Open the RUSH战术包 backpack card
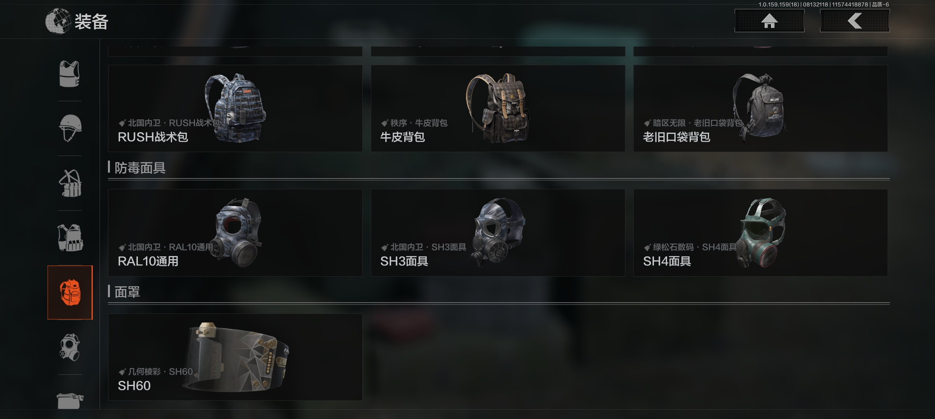935x419 pixels. tap(235, 108)
